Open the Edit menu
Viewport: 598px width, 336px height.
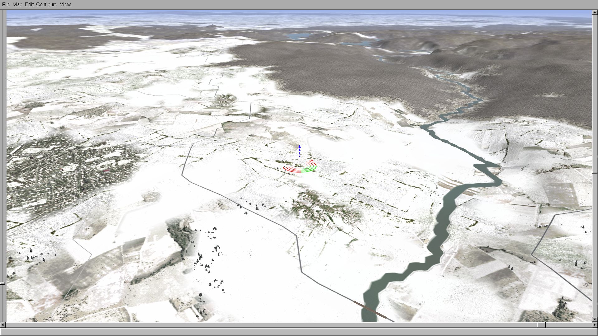point(29,4)
